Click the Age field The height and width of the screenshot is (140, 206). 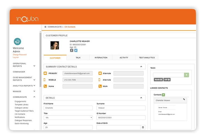pos(68,127)
